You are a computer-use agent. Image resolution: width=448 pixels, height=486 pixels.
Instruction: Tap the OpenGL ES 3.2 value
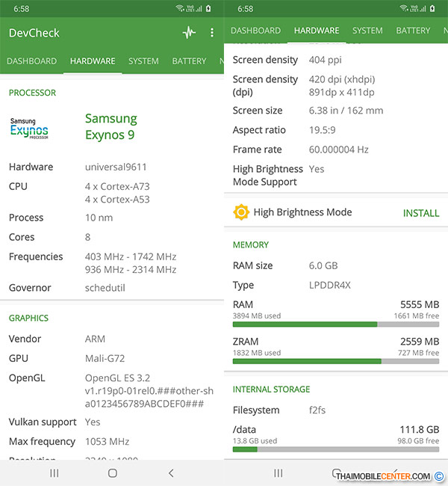point(117,378)
